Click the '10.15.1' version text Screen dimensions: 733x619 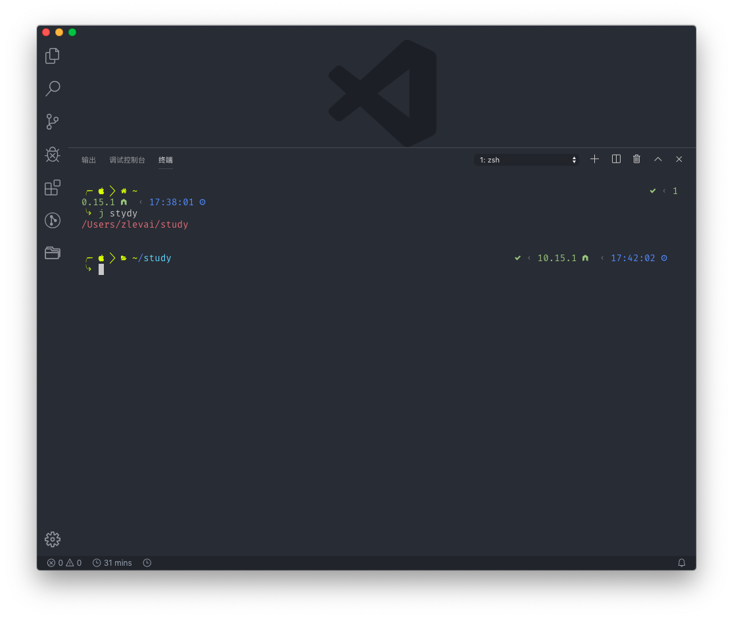[557, 259]
